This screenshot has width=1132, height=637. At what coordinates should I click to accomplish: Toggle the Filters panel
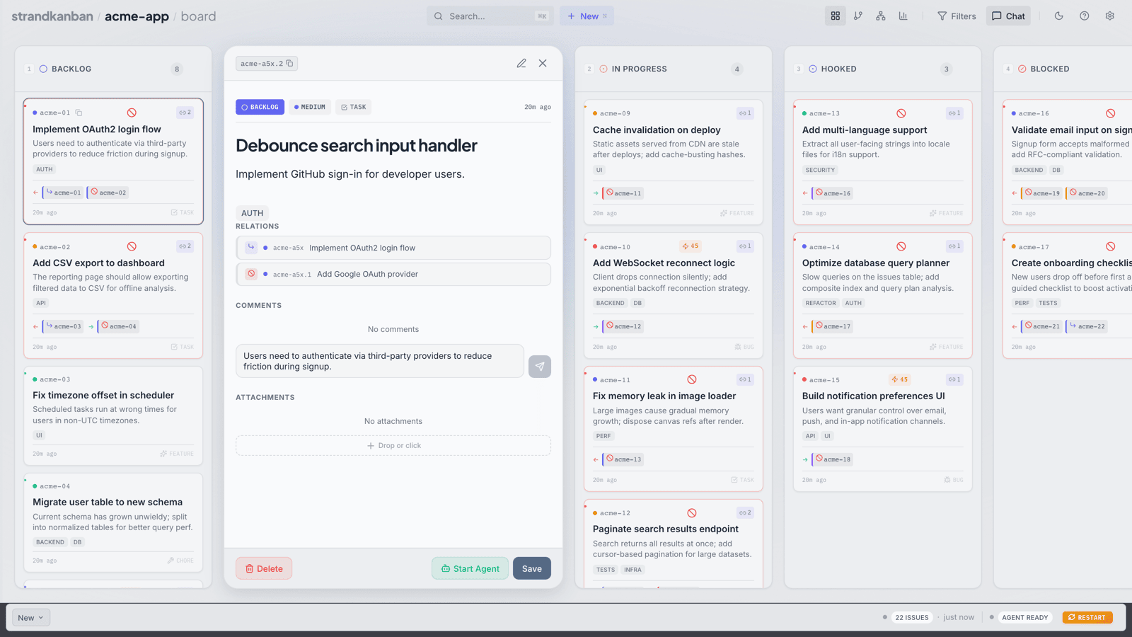(957, 16)
